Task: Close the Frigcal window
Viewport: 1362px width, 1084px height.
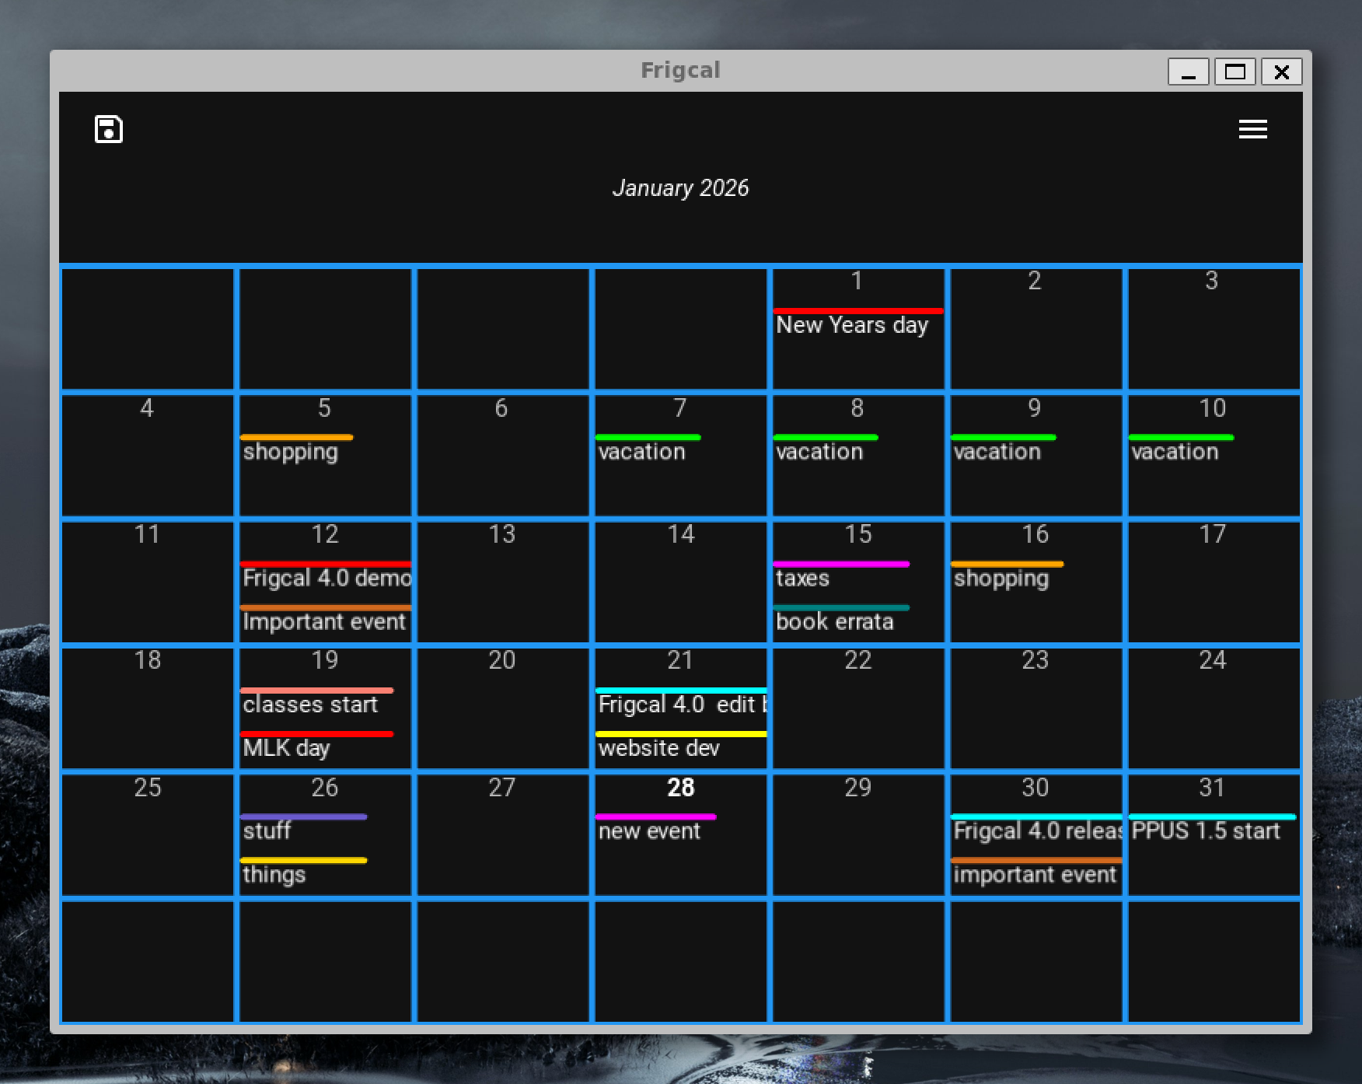Action: [x=1282, y=72]
